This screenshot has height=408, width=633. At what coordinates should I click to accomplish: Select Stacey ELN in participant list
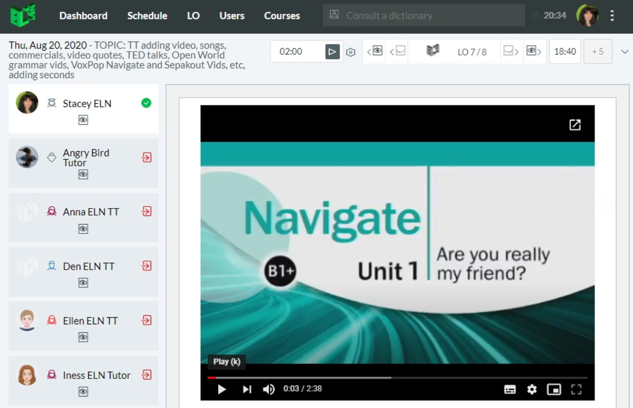[x=83, y=109]
